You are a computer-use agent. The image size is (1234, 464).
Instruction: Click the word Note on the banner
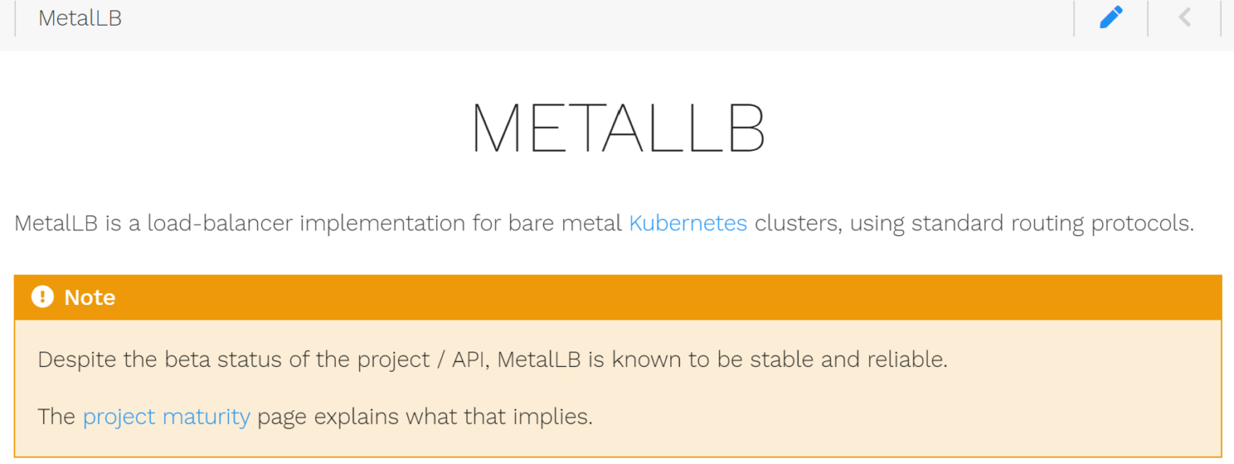(89, 297)
